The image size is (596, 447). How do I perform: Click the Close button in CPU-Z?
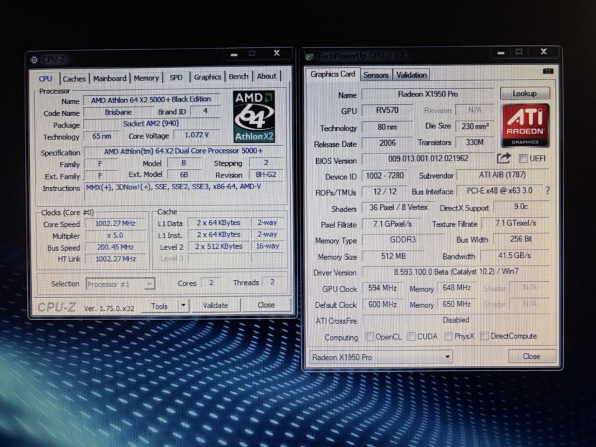point(266,305)
